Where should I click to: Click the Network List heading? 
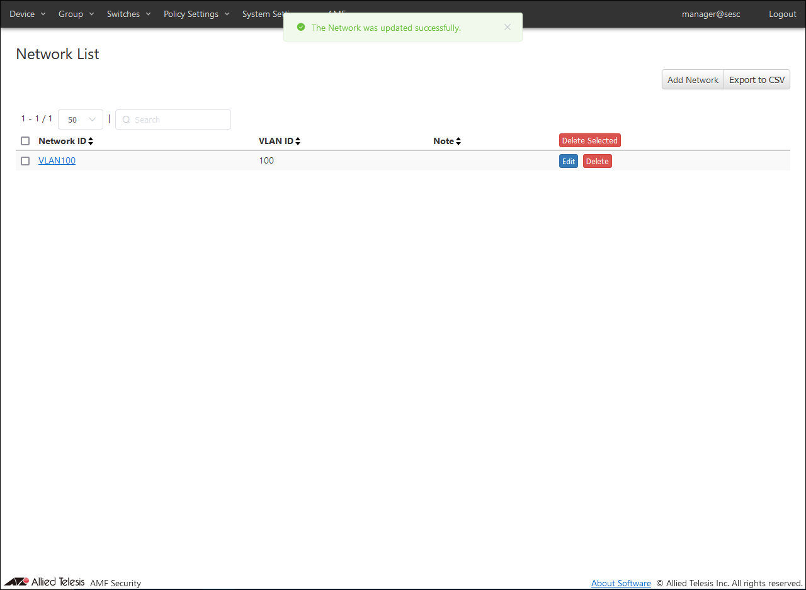58,54
